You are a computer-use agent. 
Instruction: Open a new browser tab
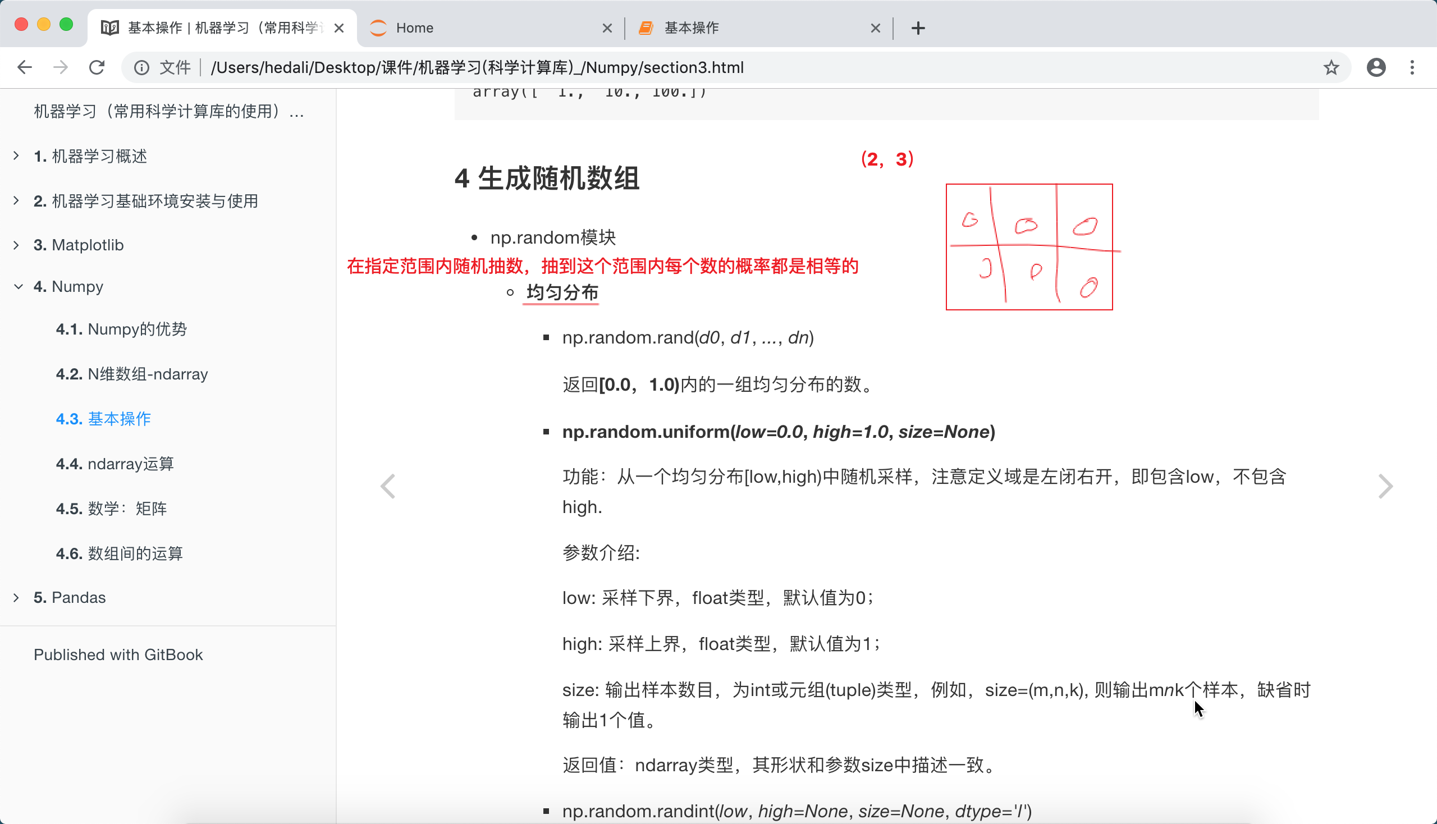pyautogui.click(x=918, y=28)
